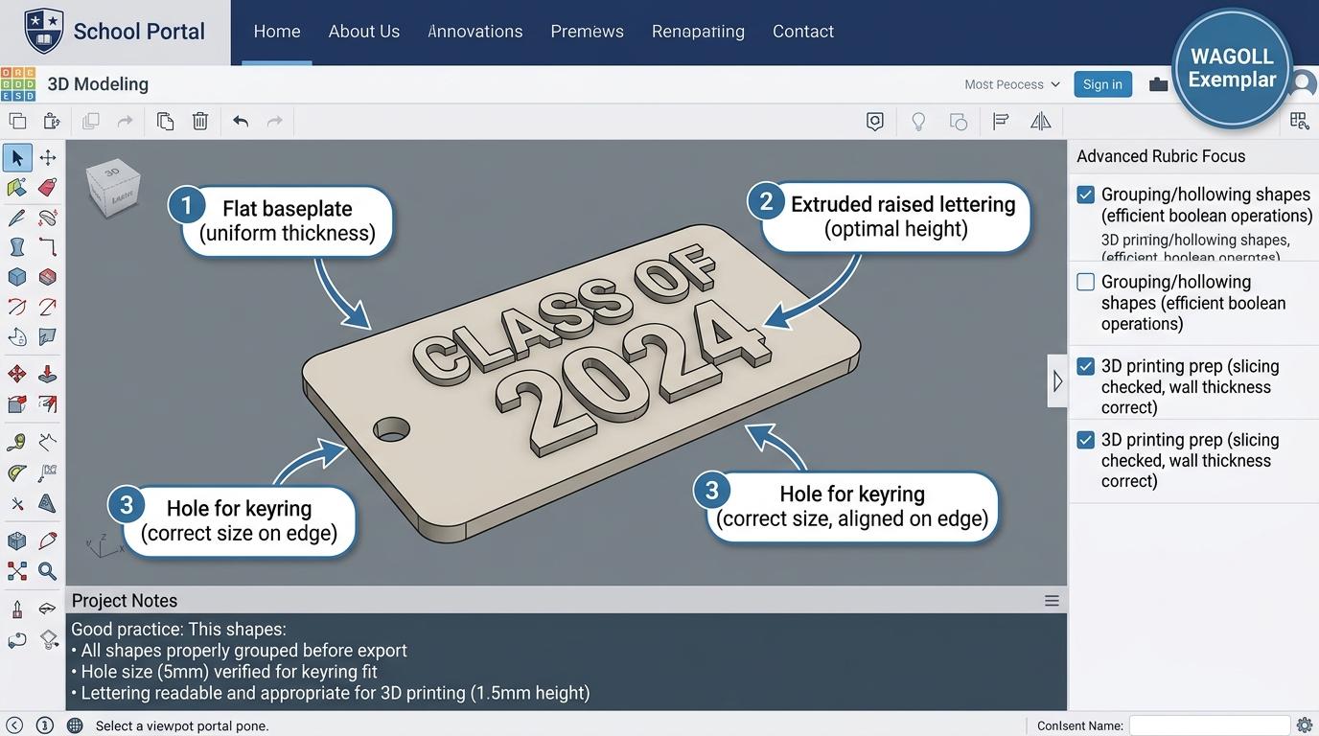Click the info icon in status bar
This screenshot has width=1319, height=736.
point(44,725)
